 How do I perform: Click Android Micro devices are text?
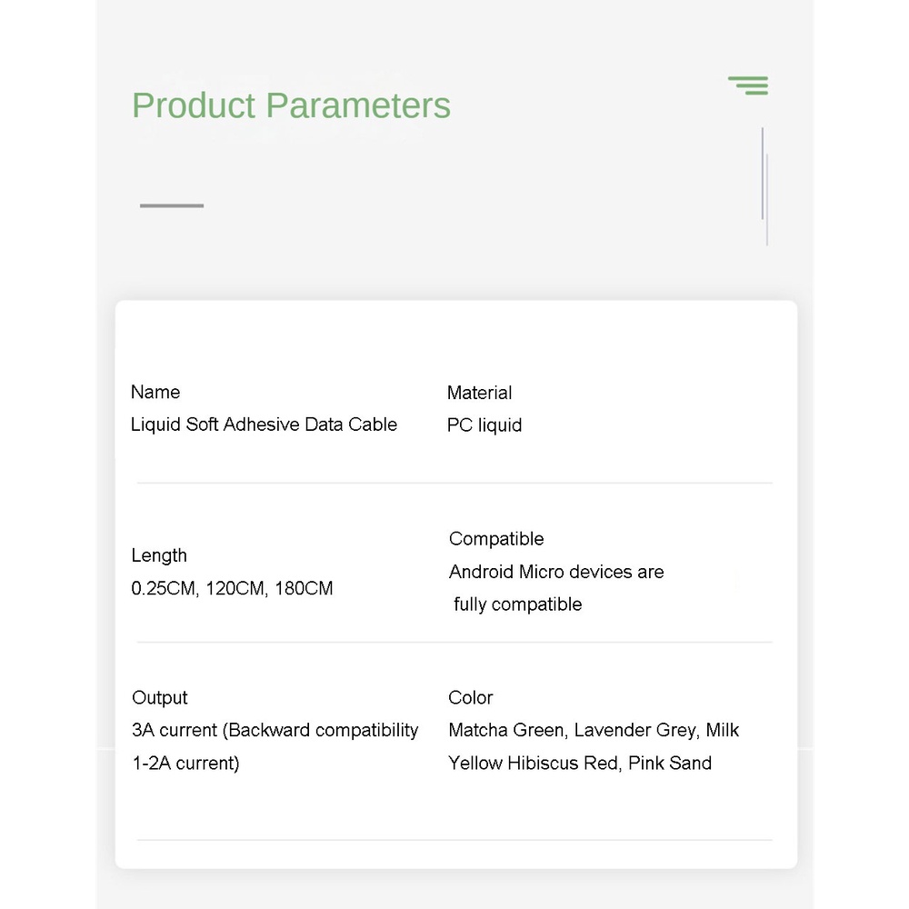click(x=556, y=572)
